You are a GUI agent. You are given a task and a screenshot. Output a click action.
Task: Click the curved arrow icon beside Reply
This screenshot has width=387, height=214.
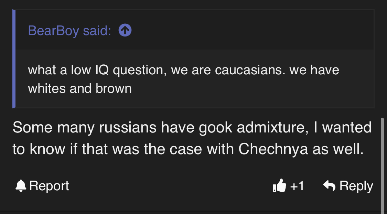pyautogui.click(x=329, y=185)
